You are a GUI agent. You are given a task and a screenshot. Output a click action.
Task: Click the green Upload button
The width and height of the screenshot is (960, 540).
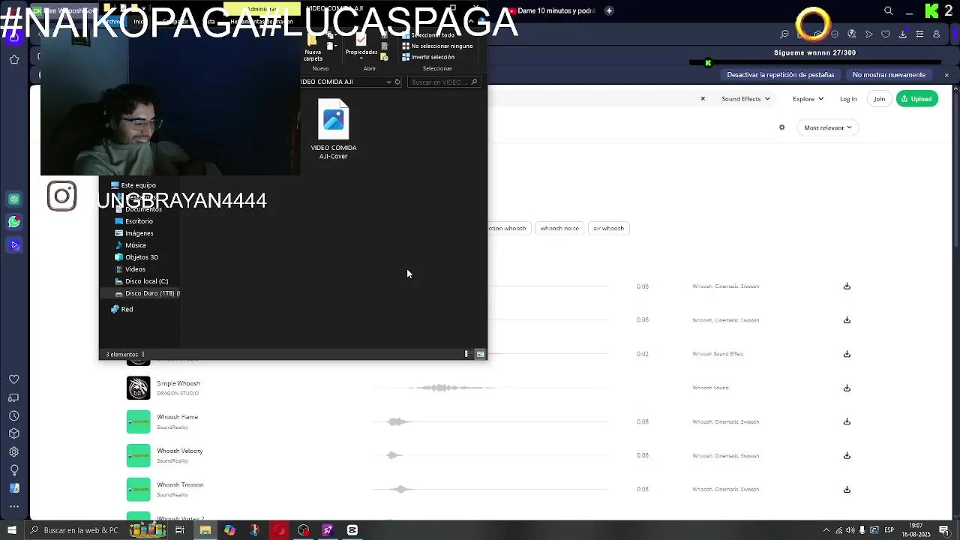pyautogui.click(x=917, y=99)
